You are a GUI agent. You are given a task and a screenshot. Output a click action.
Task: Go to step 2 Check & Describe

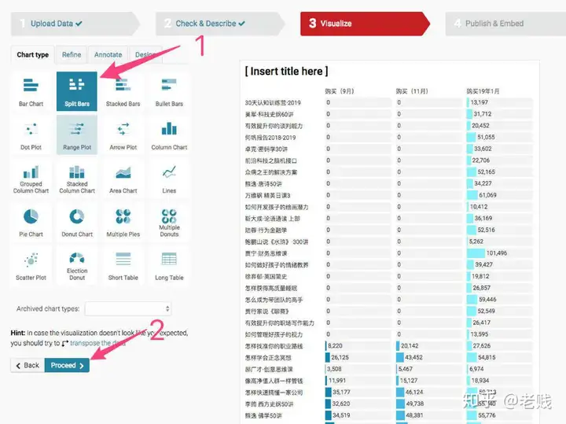(x=219, y=24)
